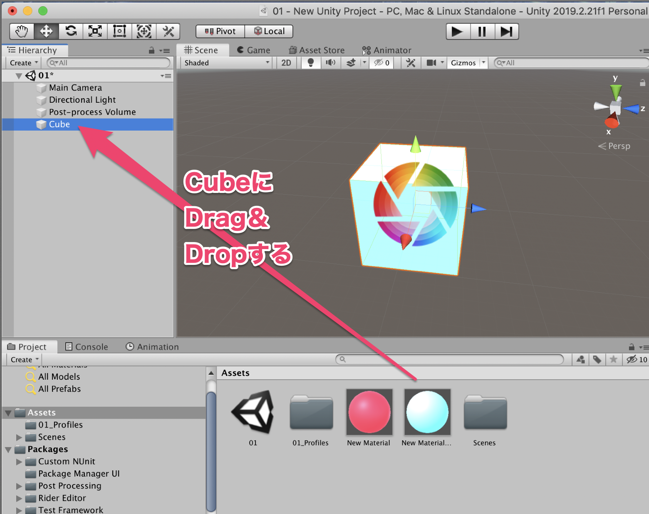Focus the Hierarchy search field
This screenshot has height=514, width=649.
click(x=108, y=63)
